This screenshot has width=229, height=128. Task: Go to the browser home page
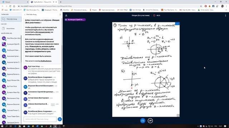click(x=14, y=6)
